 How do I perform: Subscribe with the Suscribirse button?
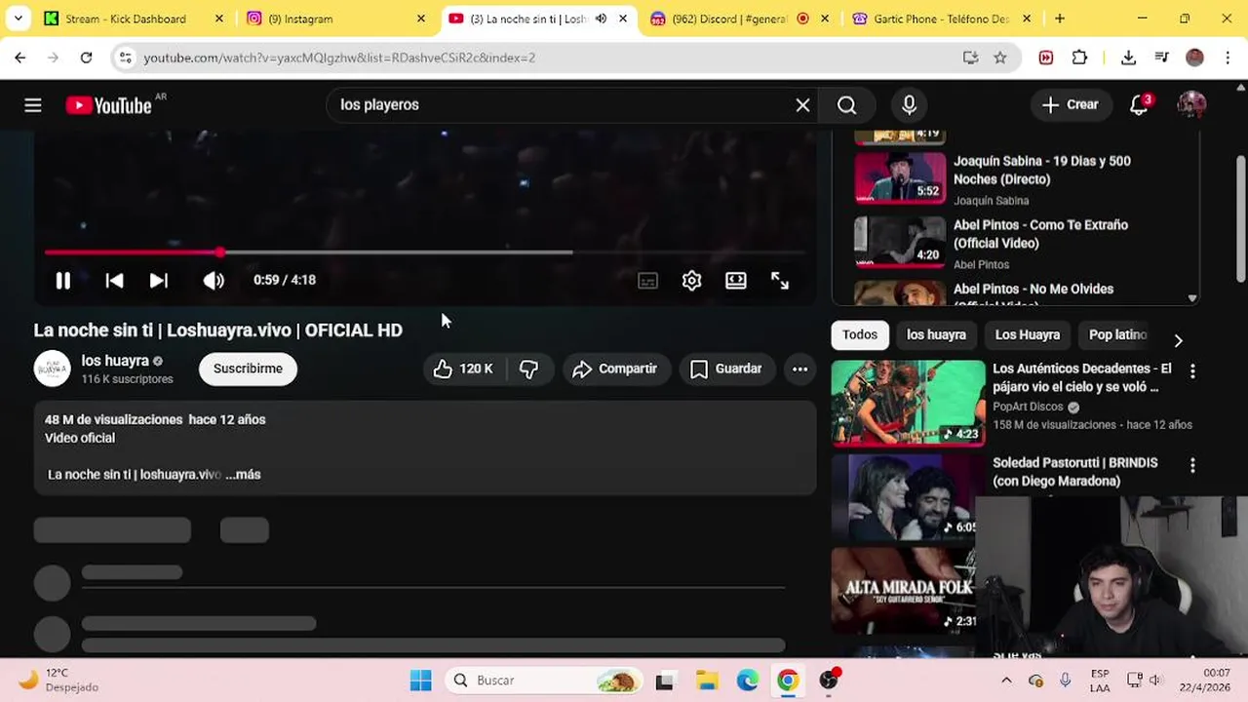point(248,369)
